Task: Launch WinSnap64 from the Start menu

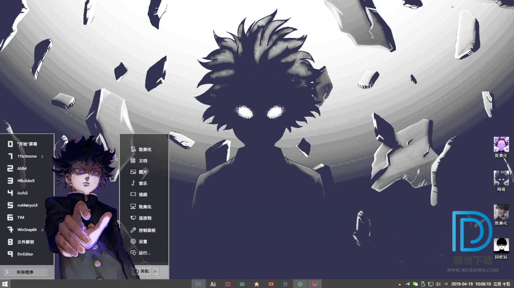Action: (27, 230)
